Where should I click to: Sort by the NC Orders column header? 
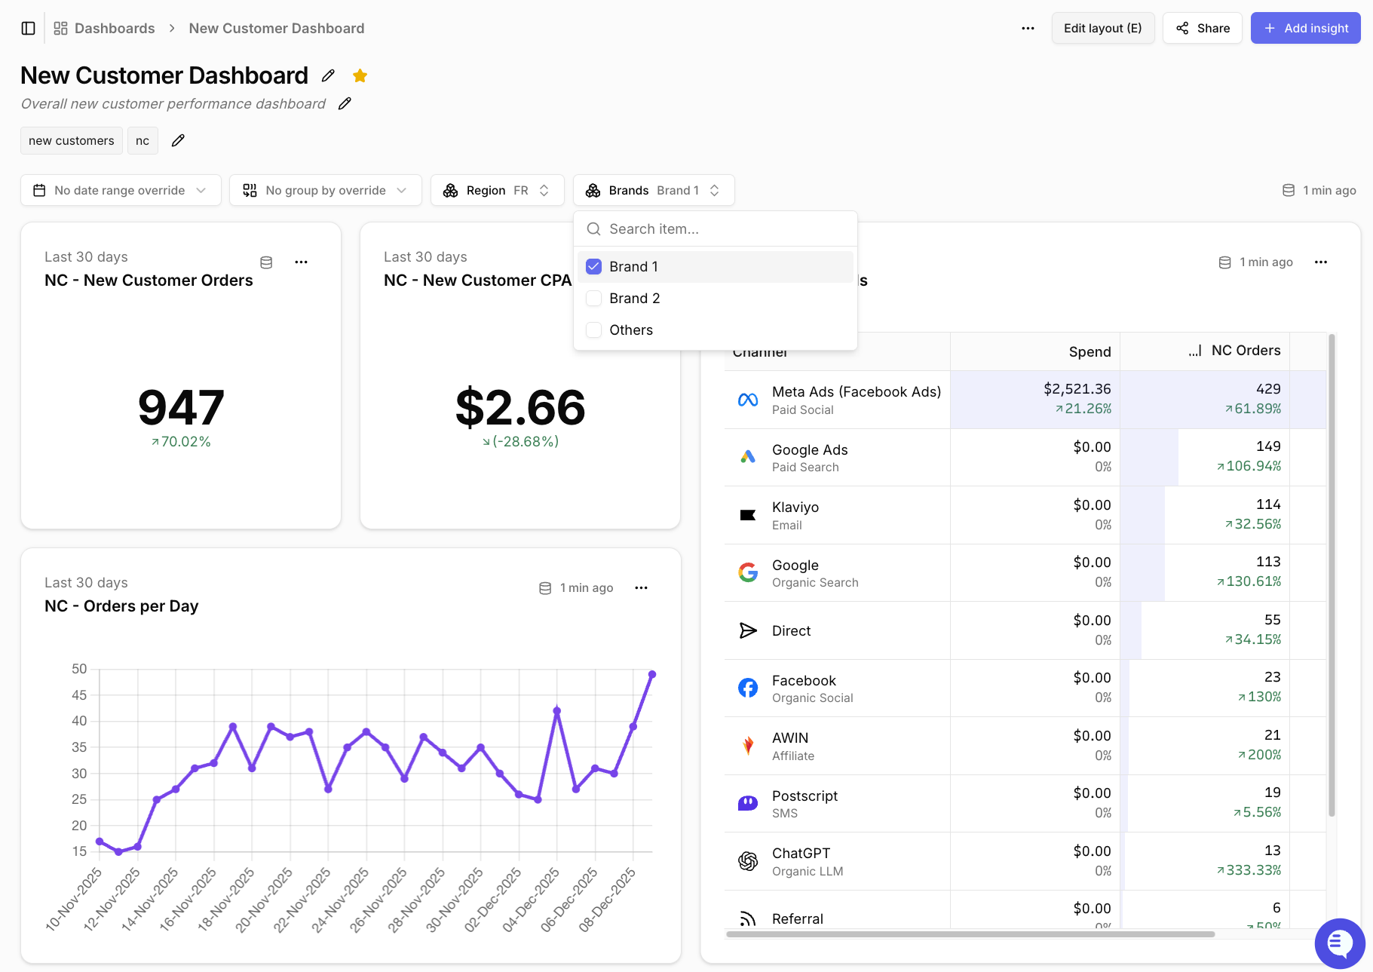point(1204,351)
